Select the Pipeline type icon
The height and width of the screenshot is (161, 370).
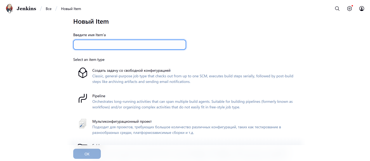pyautogui.click(x=83, y=98)
